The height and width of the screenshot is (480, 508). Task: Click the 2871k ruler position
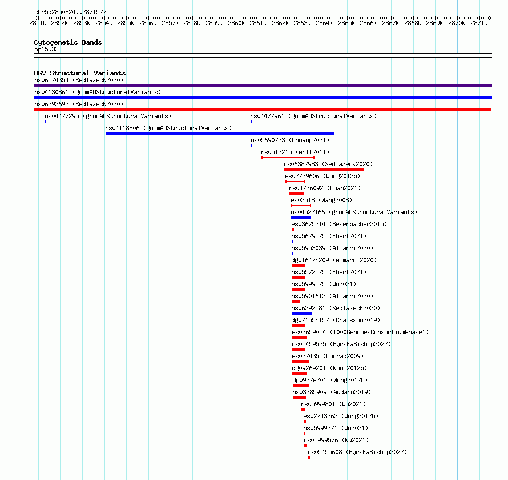479,23
